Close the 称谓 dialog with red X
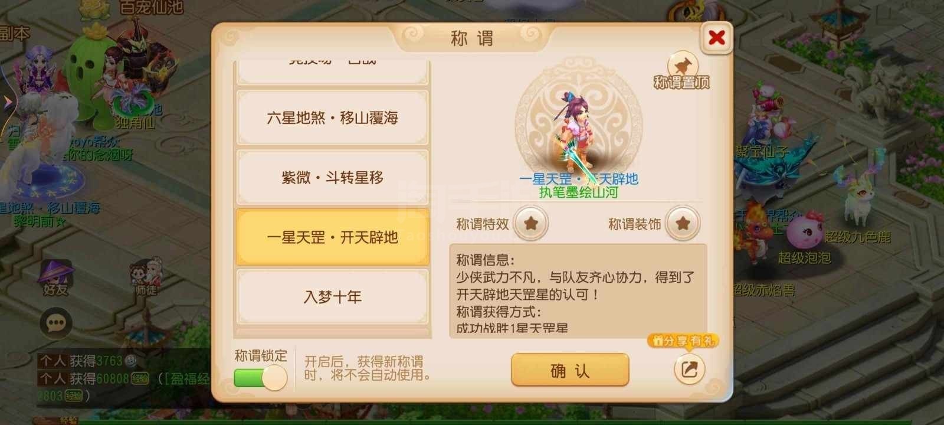The image size is (944, 425). [x=717, y=38]
